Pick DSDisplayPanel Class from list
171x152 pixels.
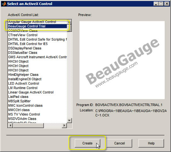pyautogui.click(x=38, y=48)
